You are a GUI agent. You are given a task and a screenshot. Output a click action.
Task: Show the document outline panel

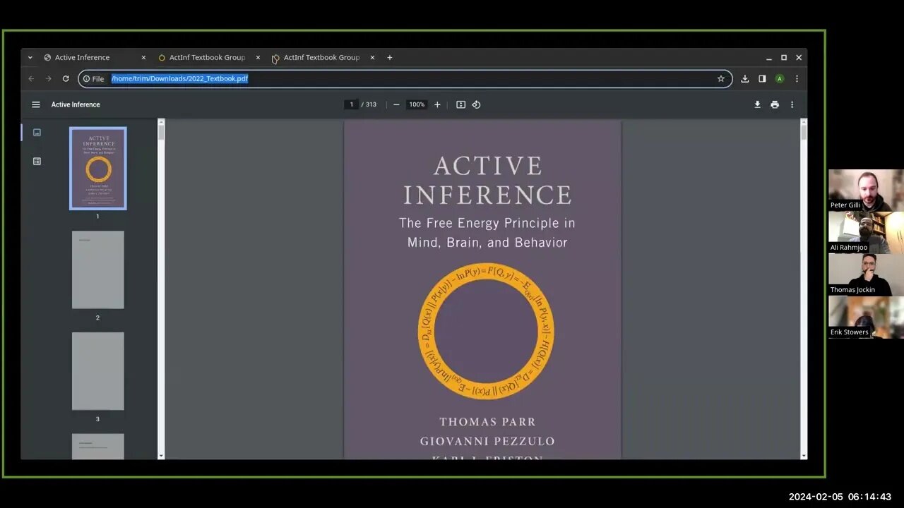(37, 162)
